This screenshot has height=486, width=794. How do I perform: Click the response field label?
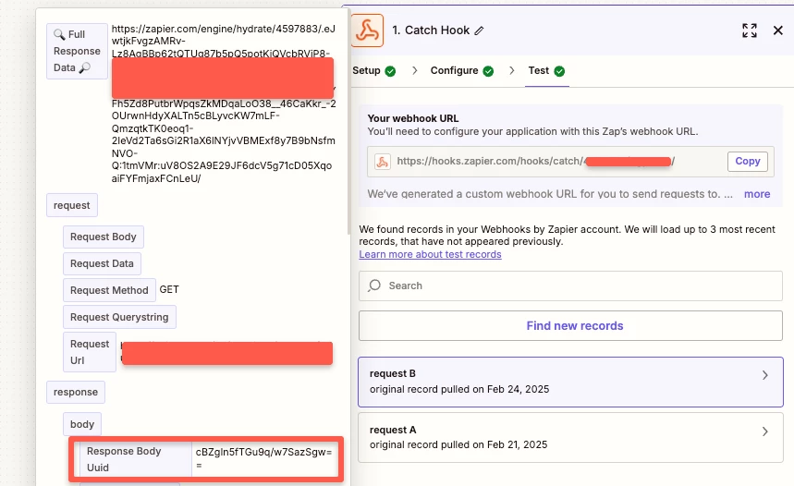click(76, 393)
